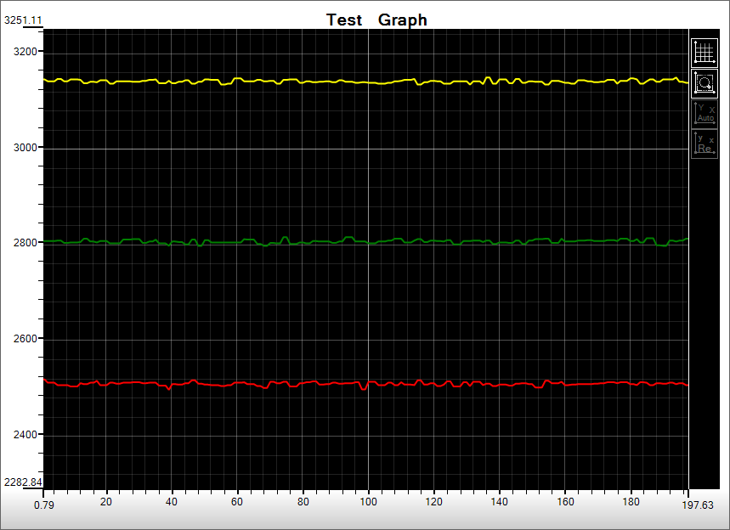Click the 160 label on X axis

click(565, 502)
